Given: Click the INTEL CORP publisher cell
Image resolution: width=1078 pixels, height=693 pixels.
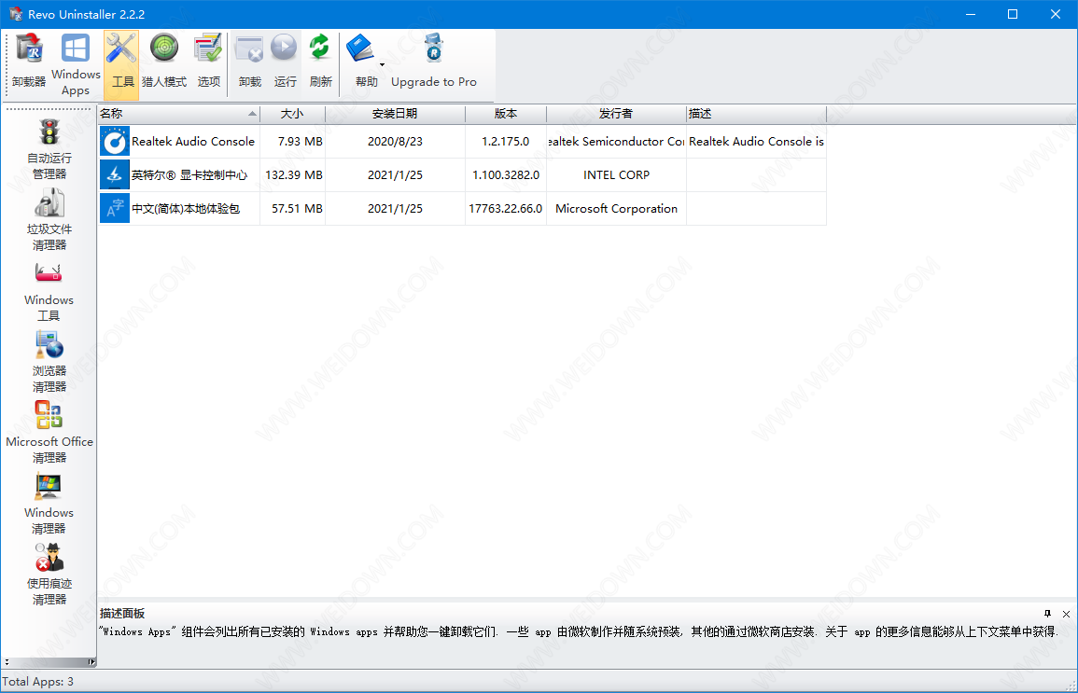Looking at the screenshot, I should click(x=616, y=175).
